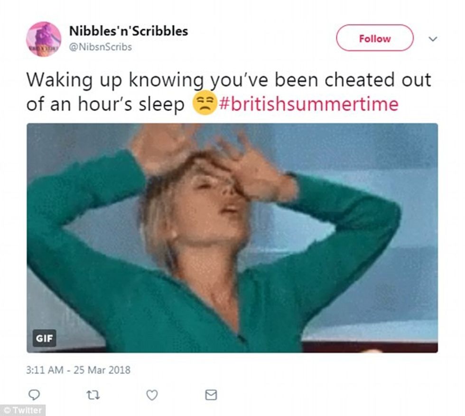Click the GIF badge on the media
Image resolution: width=465 pixels, height=416 pixels.
click(44, 338)
